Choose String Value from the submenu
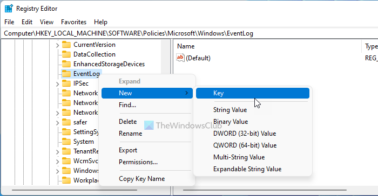The width and height of the screenshot is (378, 196). pyautogui.click(x=252, y=110)
